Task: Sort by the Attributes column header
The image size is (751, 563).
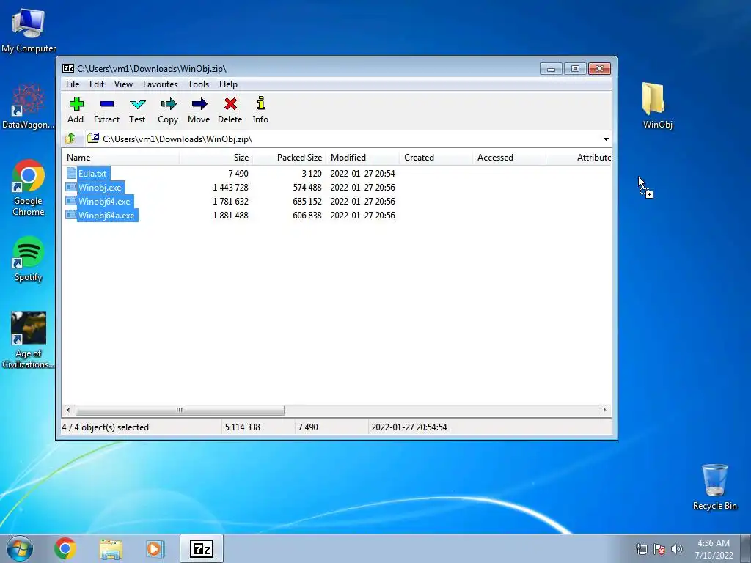Action: (x=579, y=158)
